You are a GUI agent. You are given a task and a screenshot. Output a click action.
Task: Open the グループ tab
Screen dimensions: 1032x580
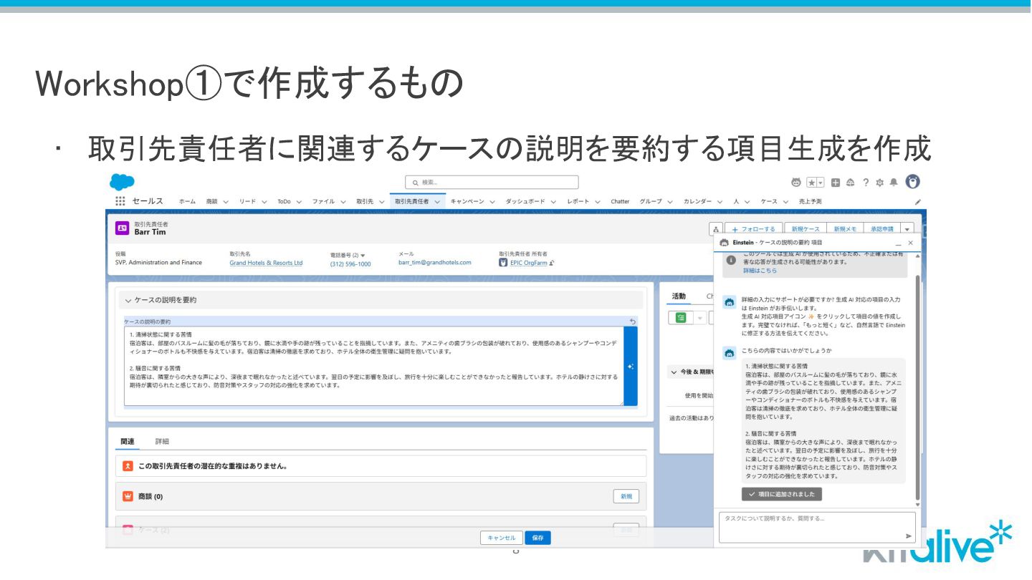(x=651, y=202)
